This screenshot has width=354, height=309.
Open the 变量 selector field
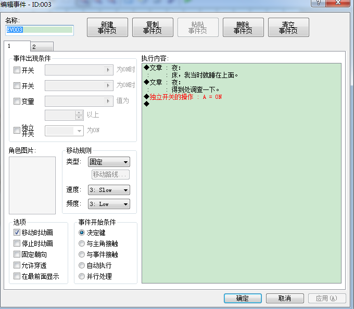79,101
